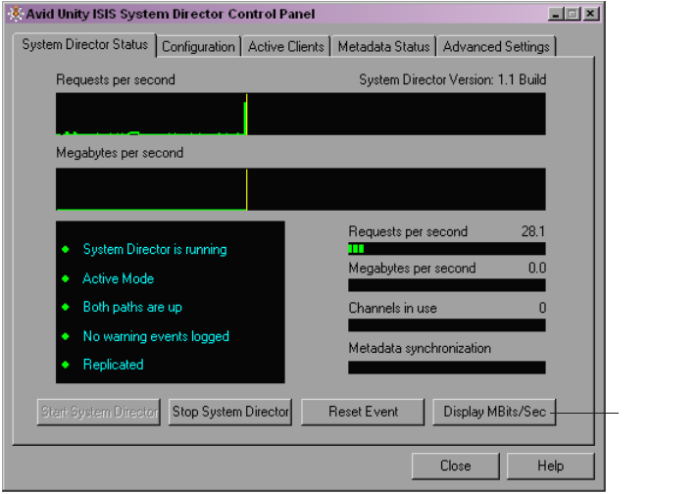Select the 'Replicated' status line
Viewport: 700px width, 494px height.
click(114, 365)
